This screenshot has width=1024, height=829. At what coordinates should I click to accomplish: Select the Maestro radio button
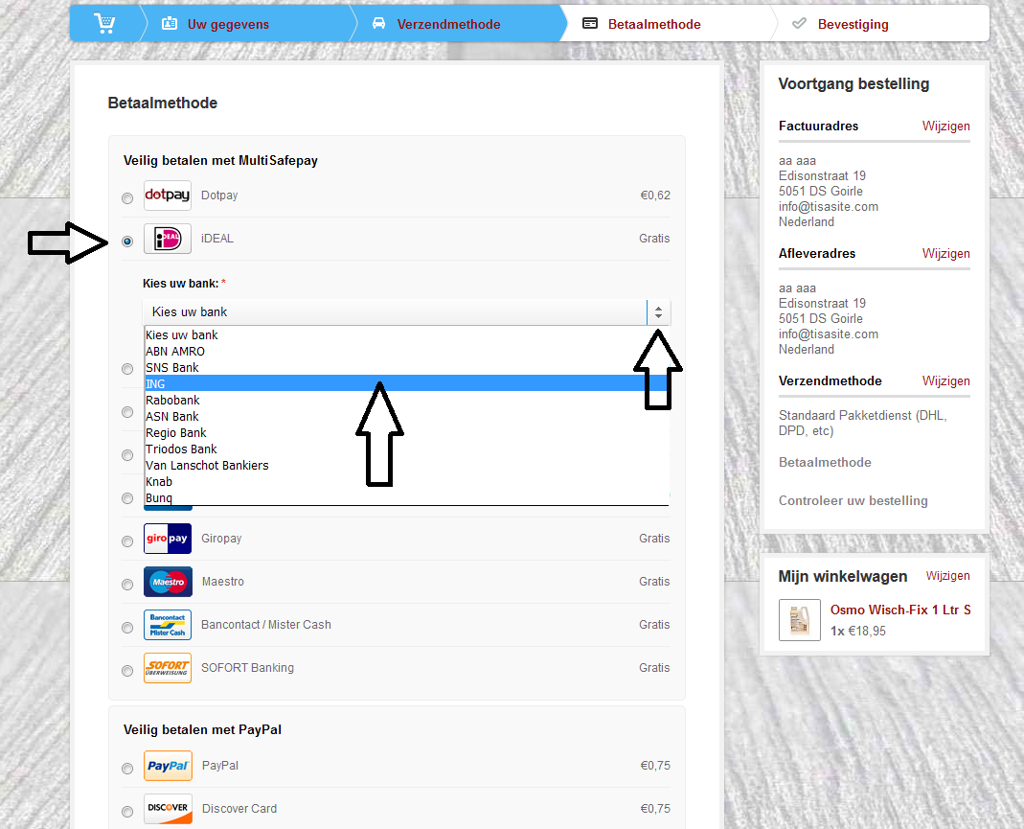coord(127,584)
